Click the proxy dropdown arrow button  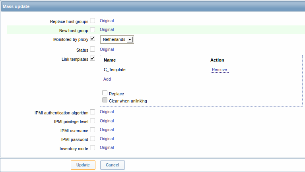pos(130,39)
